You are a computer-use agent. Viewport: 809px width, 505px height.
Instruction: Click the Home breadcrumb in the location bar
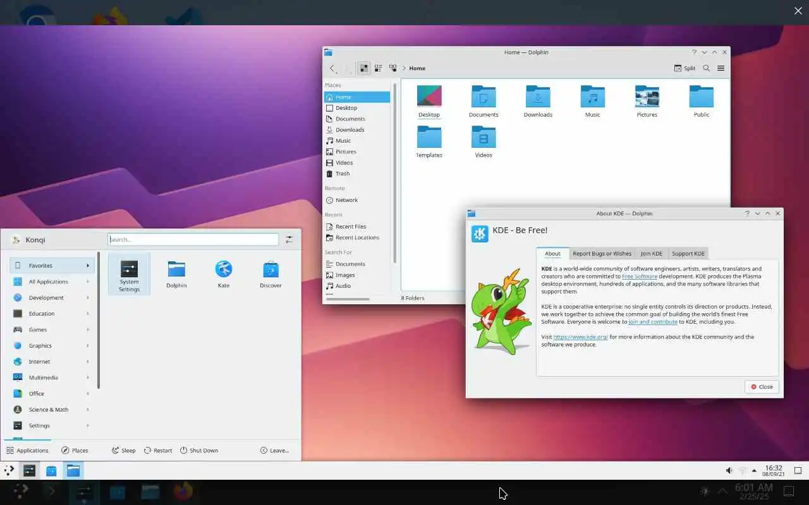tap(417, 68)
